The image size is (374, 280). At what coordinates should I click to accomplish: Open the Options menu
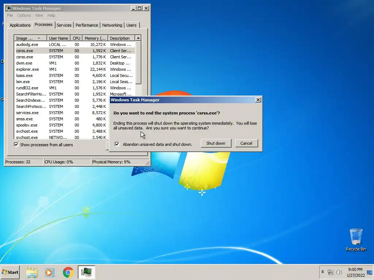(x=24, y=15)
